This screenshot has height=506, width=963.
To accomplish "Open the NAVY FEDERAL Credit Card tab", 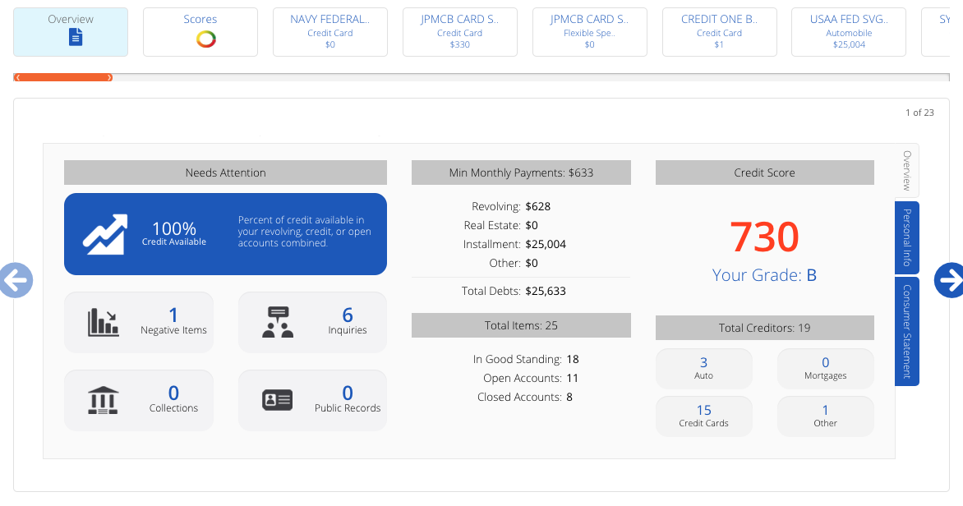I will [329, 32].
